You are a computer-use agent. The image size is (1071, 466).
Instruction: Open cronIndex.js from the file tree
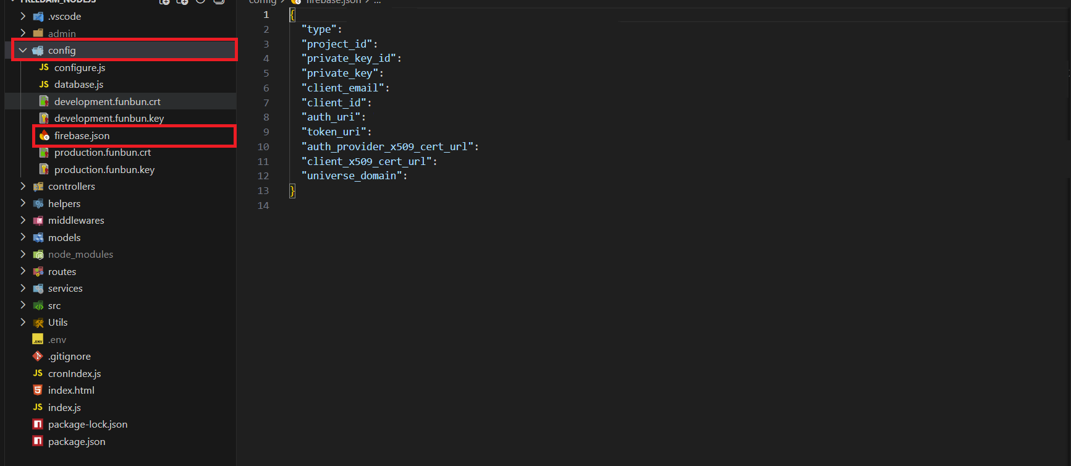tap(74, 374)
